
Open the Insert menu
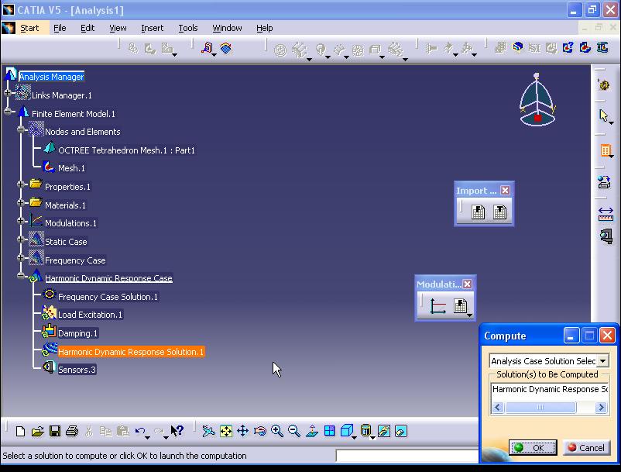click(x=152, y=28)
